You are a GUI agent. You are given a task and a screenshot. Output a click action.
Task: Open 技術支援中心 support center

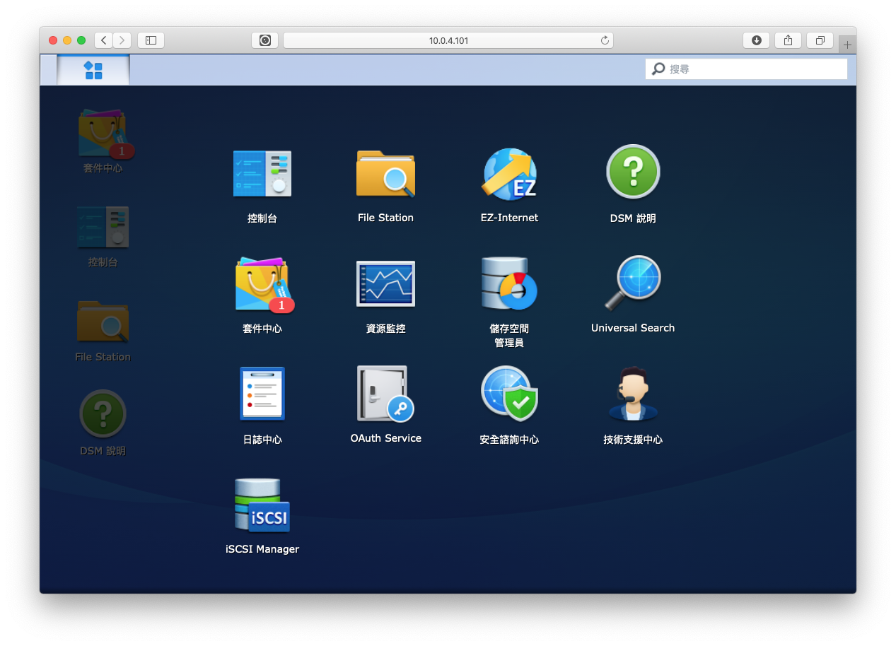633,394
